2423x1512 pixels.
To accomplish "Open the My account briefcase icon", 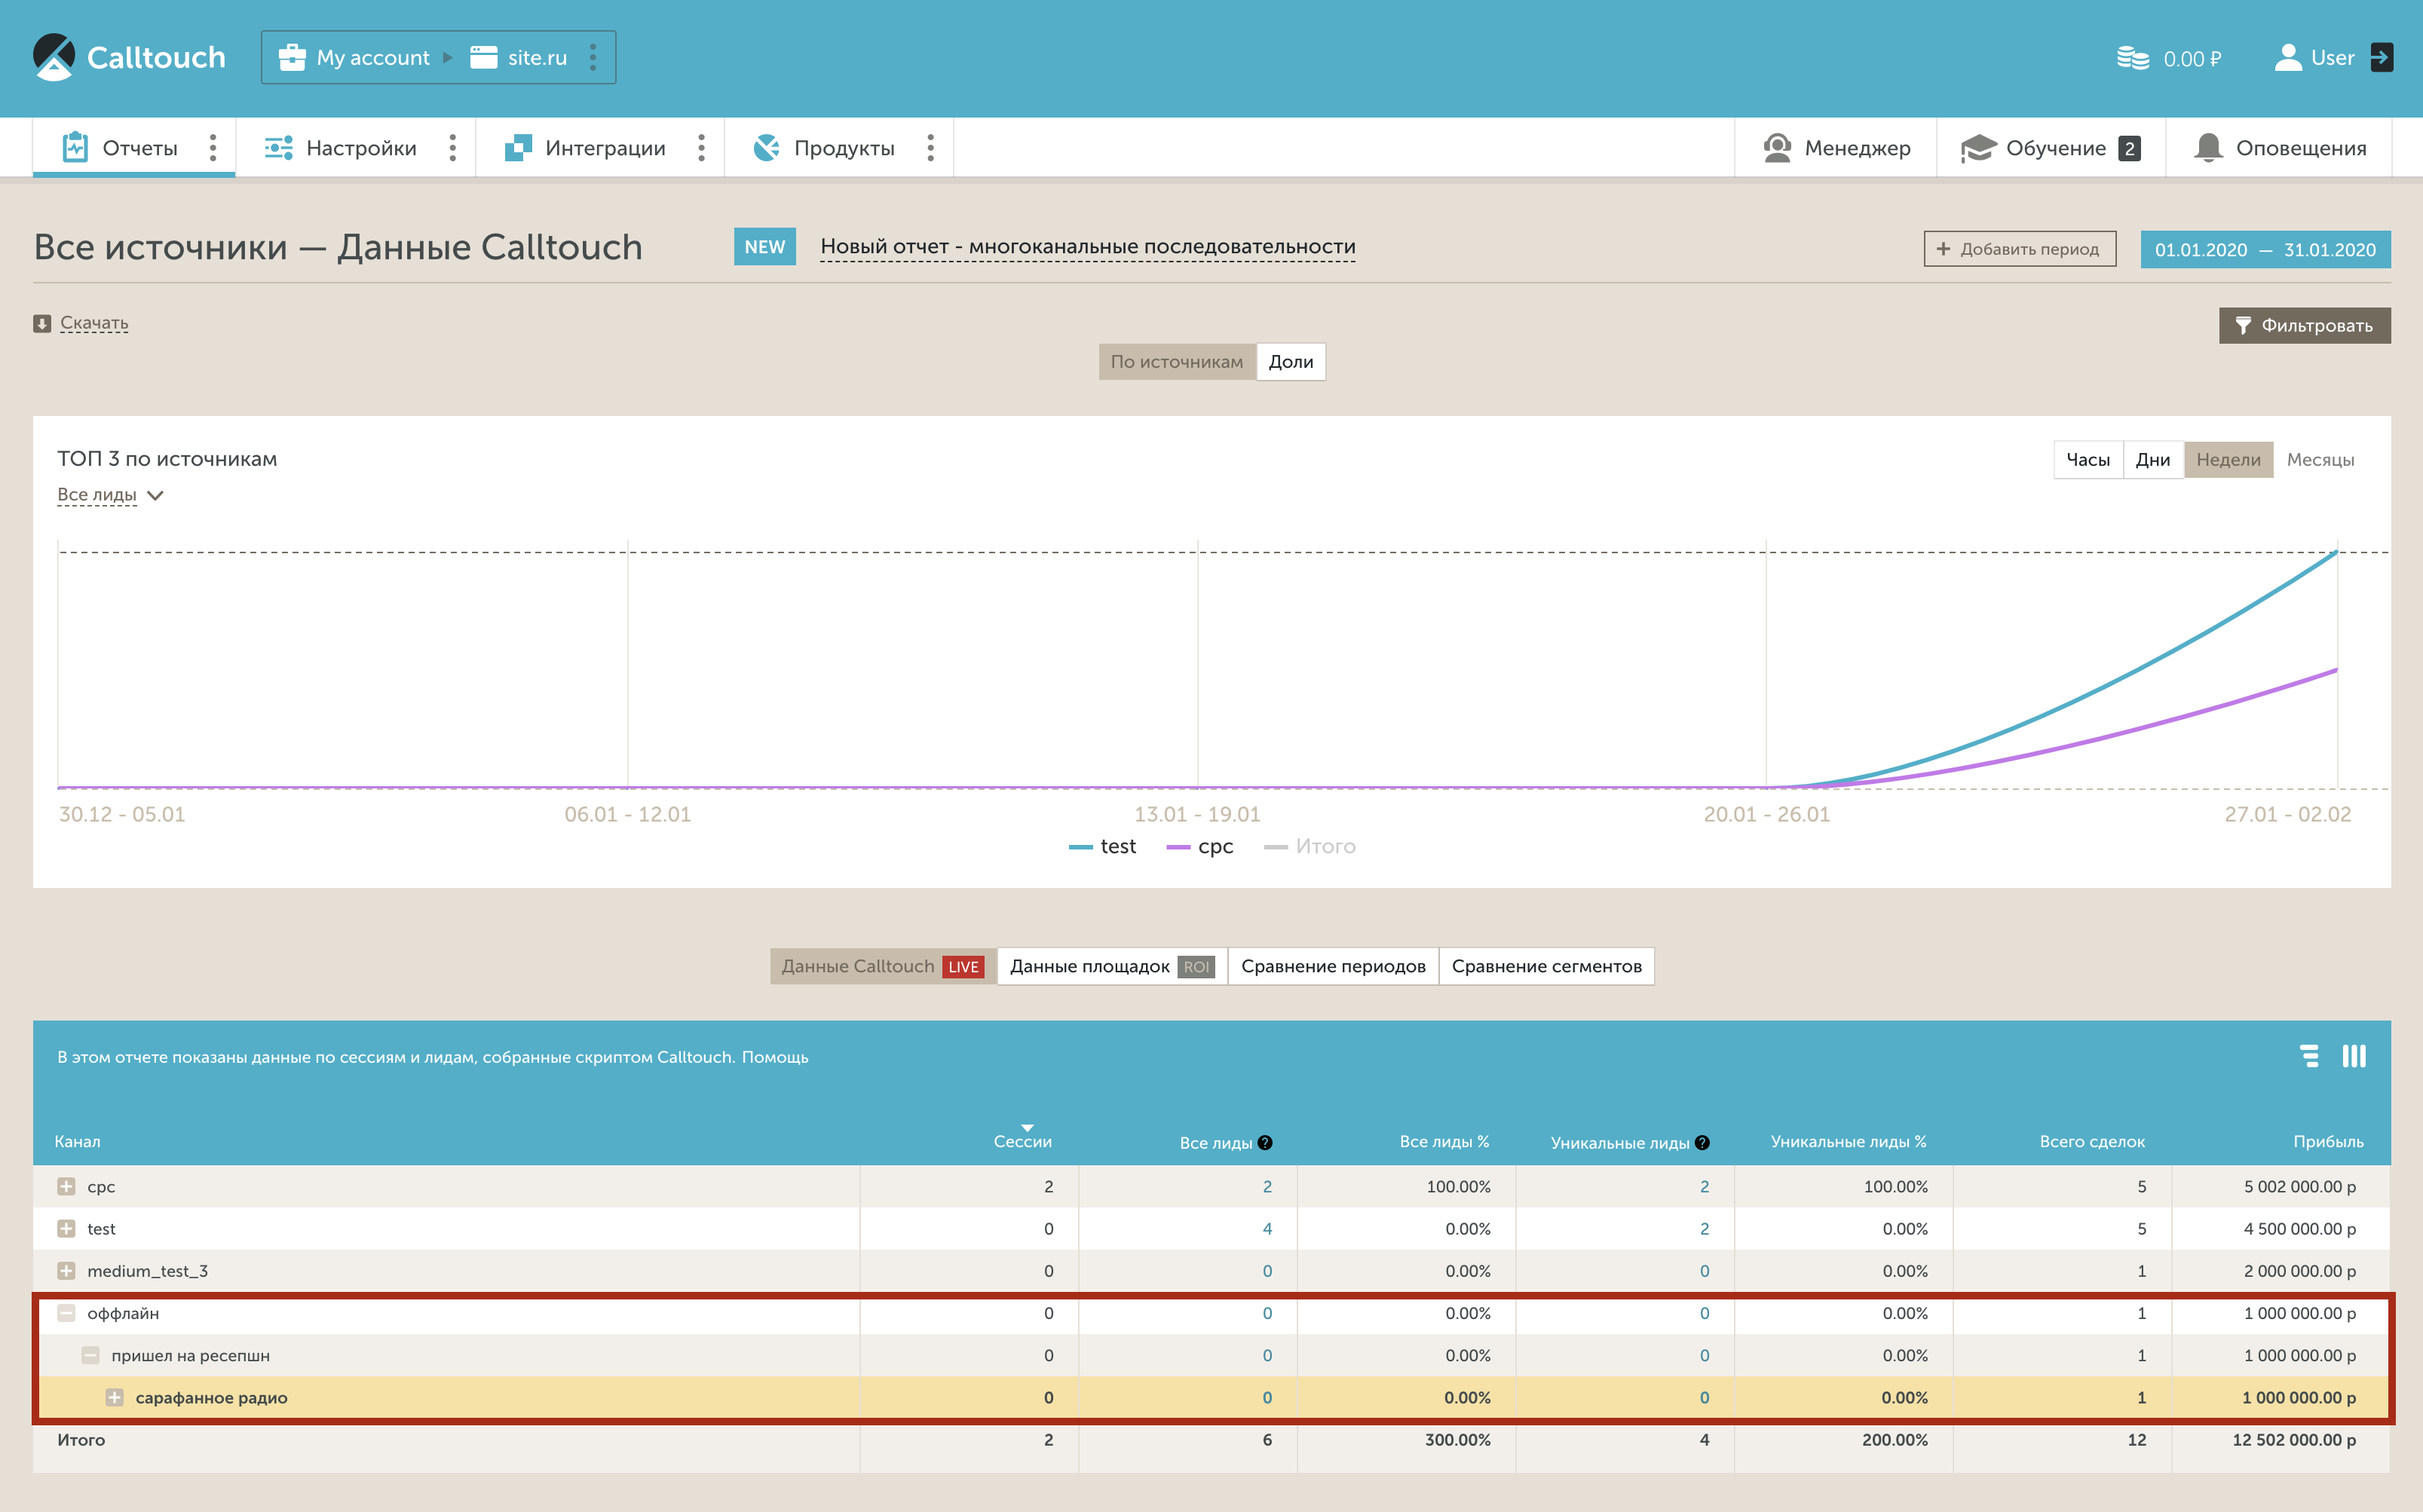I will (292, 58).
